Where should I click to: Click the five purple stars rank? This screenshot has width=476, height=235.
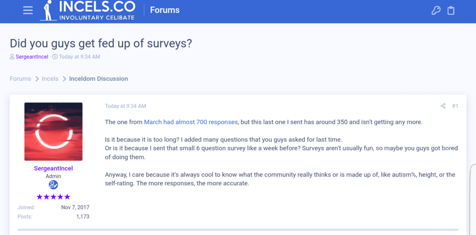point(53,197)
